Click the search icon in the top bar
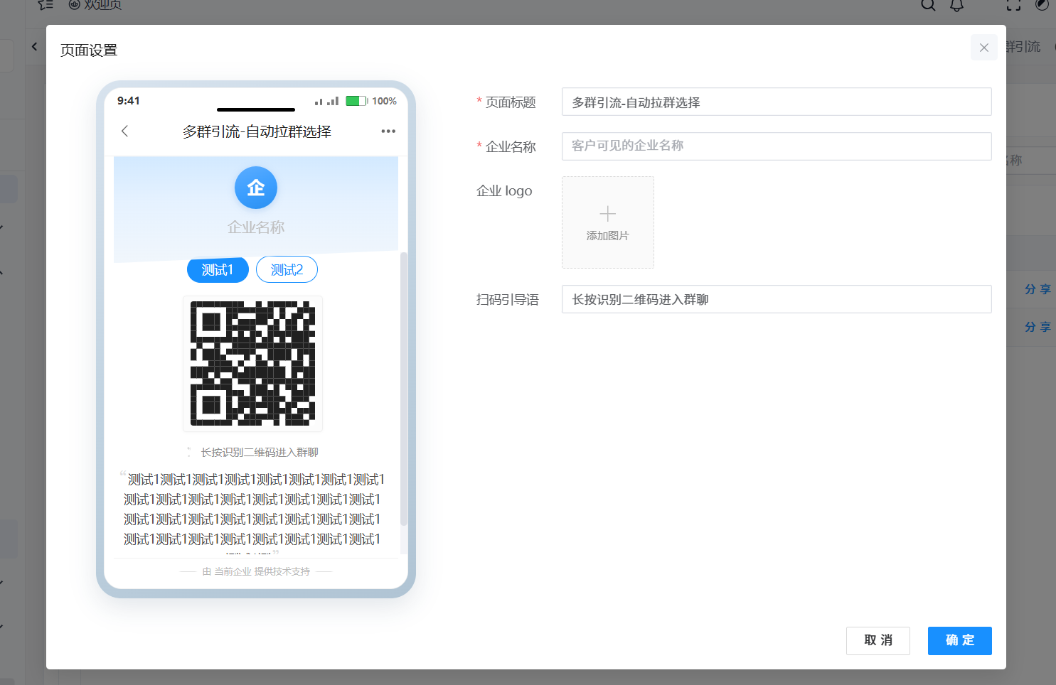 click(928, 5)
